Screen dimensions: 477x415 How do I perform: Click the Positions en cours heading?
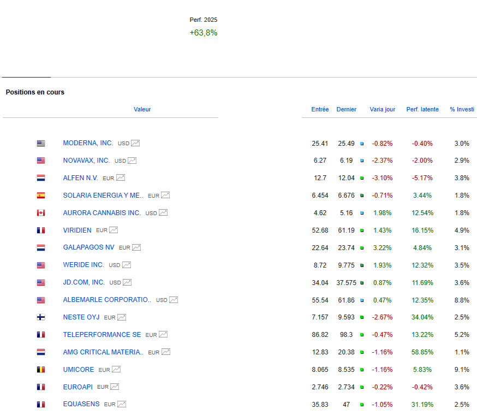pos(35,92)
